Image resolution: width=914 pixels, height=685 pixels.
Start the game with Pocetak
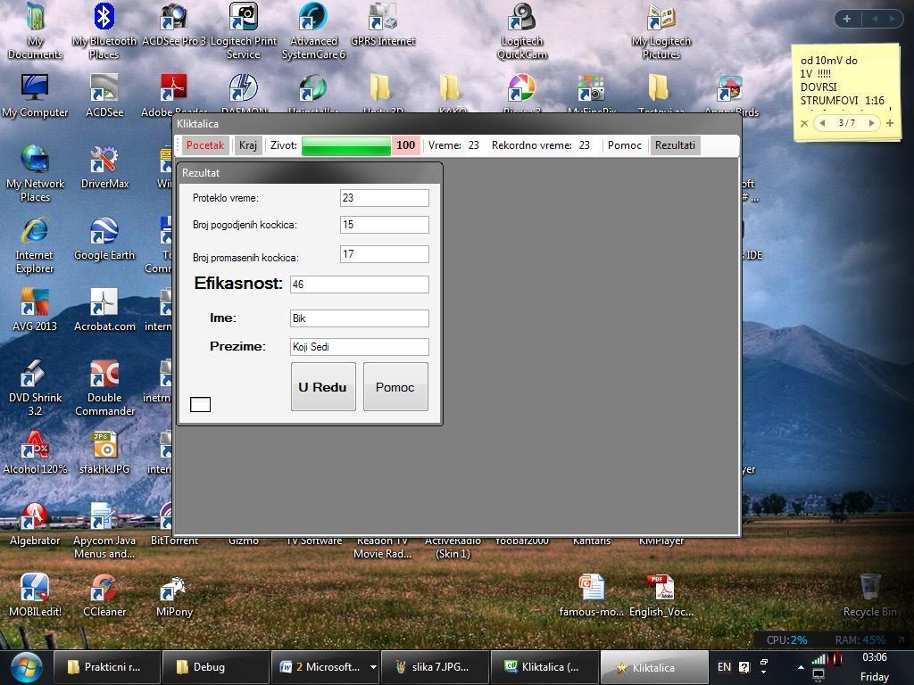click(204, 145)
